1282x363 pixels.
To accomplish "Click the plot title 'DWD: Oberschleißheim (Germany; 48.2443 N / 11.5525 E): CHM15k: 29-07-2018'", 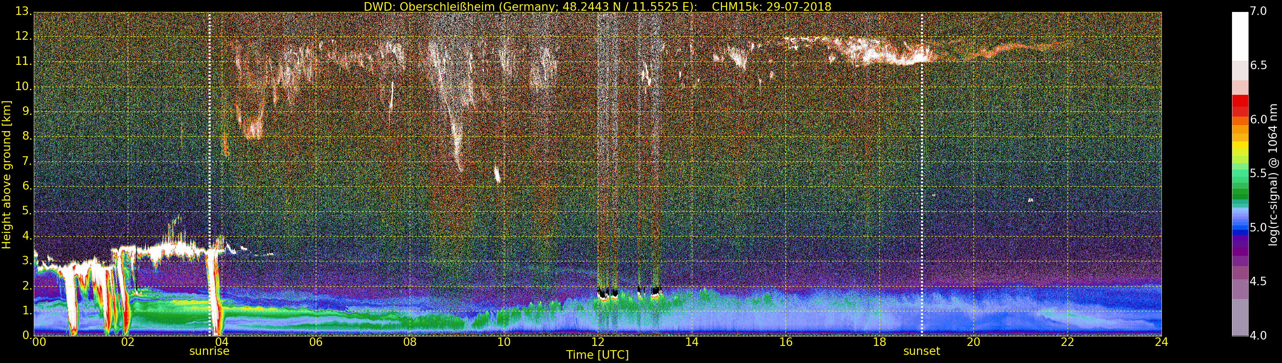I will (x=597, y=6).
